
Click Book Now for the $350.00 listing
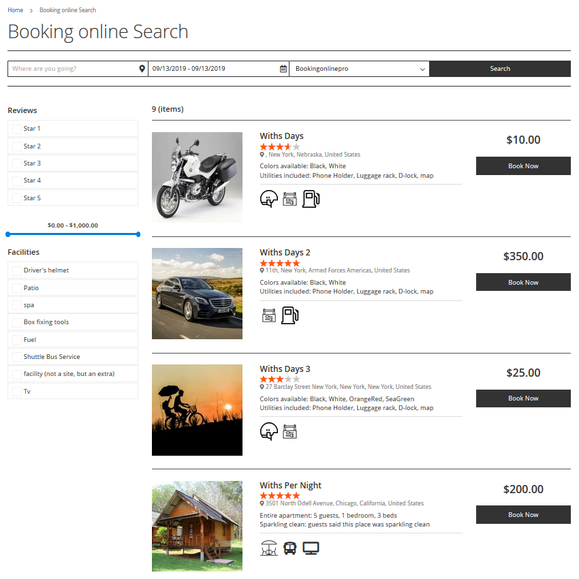[x=522, y=282]
